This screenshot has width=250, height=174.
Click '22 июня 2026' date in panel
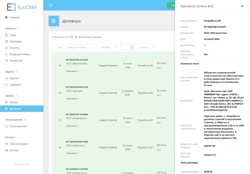pyautogui.click(x=212, y=39)
